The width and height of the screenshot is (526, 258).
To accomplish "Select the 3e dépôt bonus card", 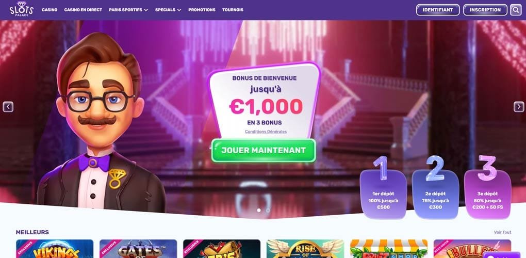I will pos(487,194).
